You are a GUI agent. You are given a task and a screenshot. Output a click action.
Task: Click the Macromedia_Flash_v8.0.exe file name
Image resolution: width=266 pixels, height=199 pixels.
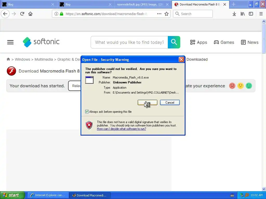pyautogui.click(x=131, y=77)
